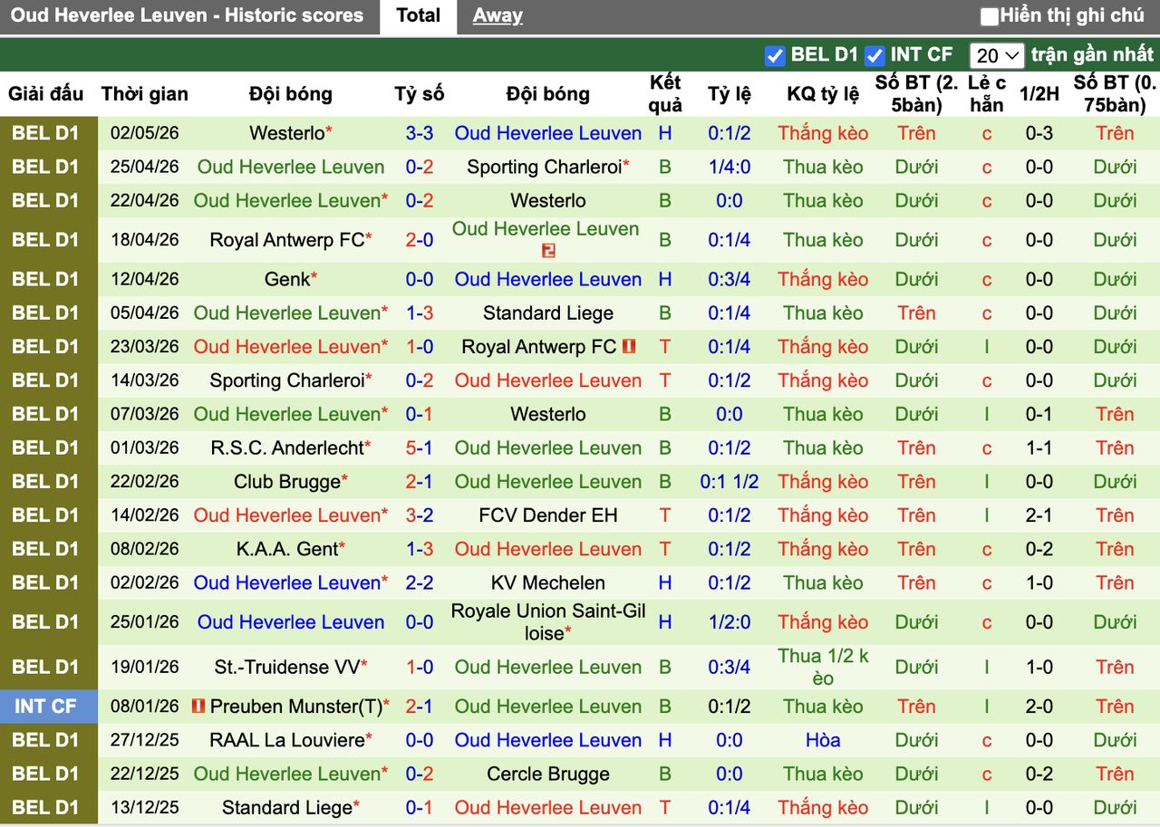Open Oud Heverlee Leuven link in the 22/04/26 row

point(287,200)
